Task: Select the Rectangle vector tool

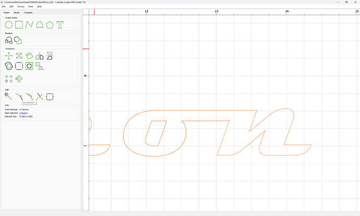Action: (19, 25)
